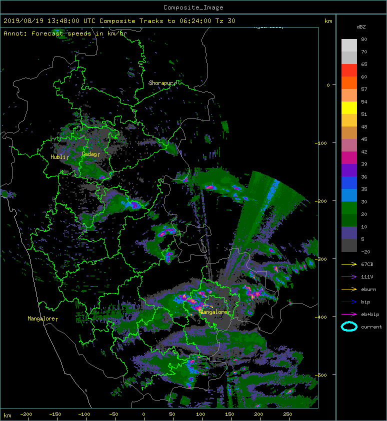Screen dimensions: 387x421
Task: Click the km unit label at top right
Action: [x=328, y=21]
